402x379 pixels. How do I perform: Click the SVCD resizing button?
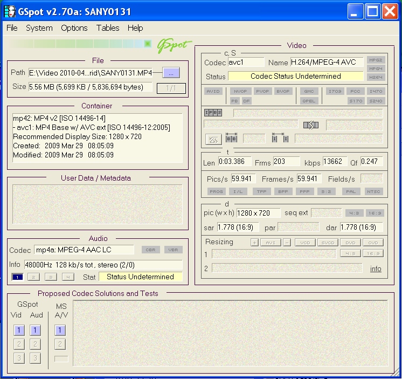[328, 242]
